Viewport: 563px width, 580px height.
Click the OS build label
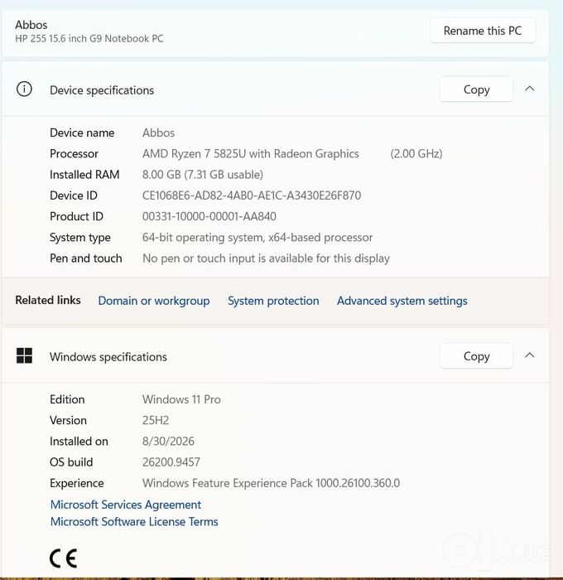(x=71, y=462)
